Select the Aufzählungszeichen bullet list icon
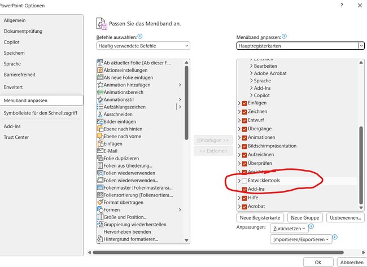The height and width of the screenshot is (267, 367). [100, 107]
